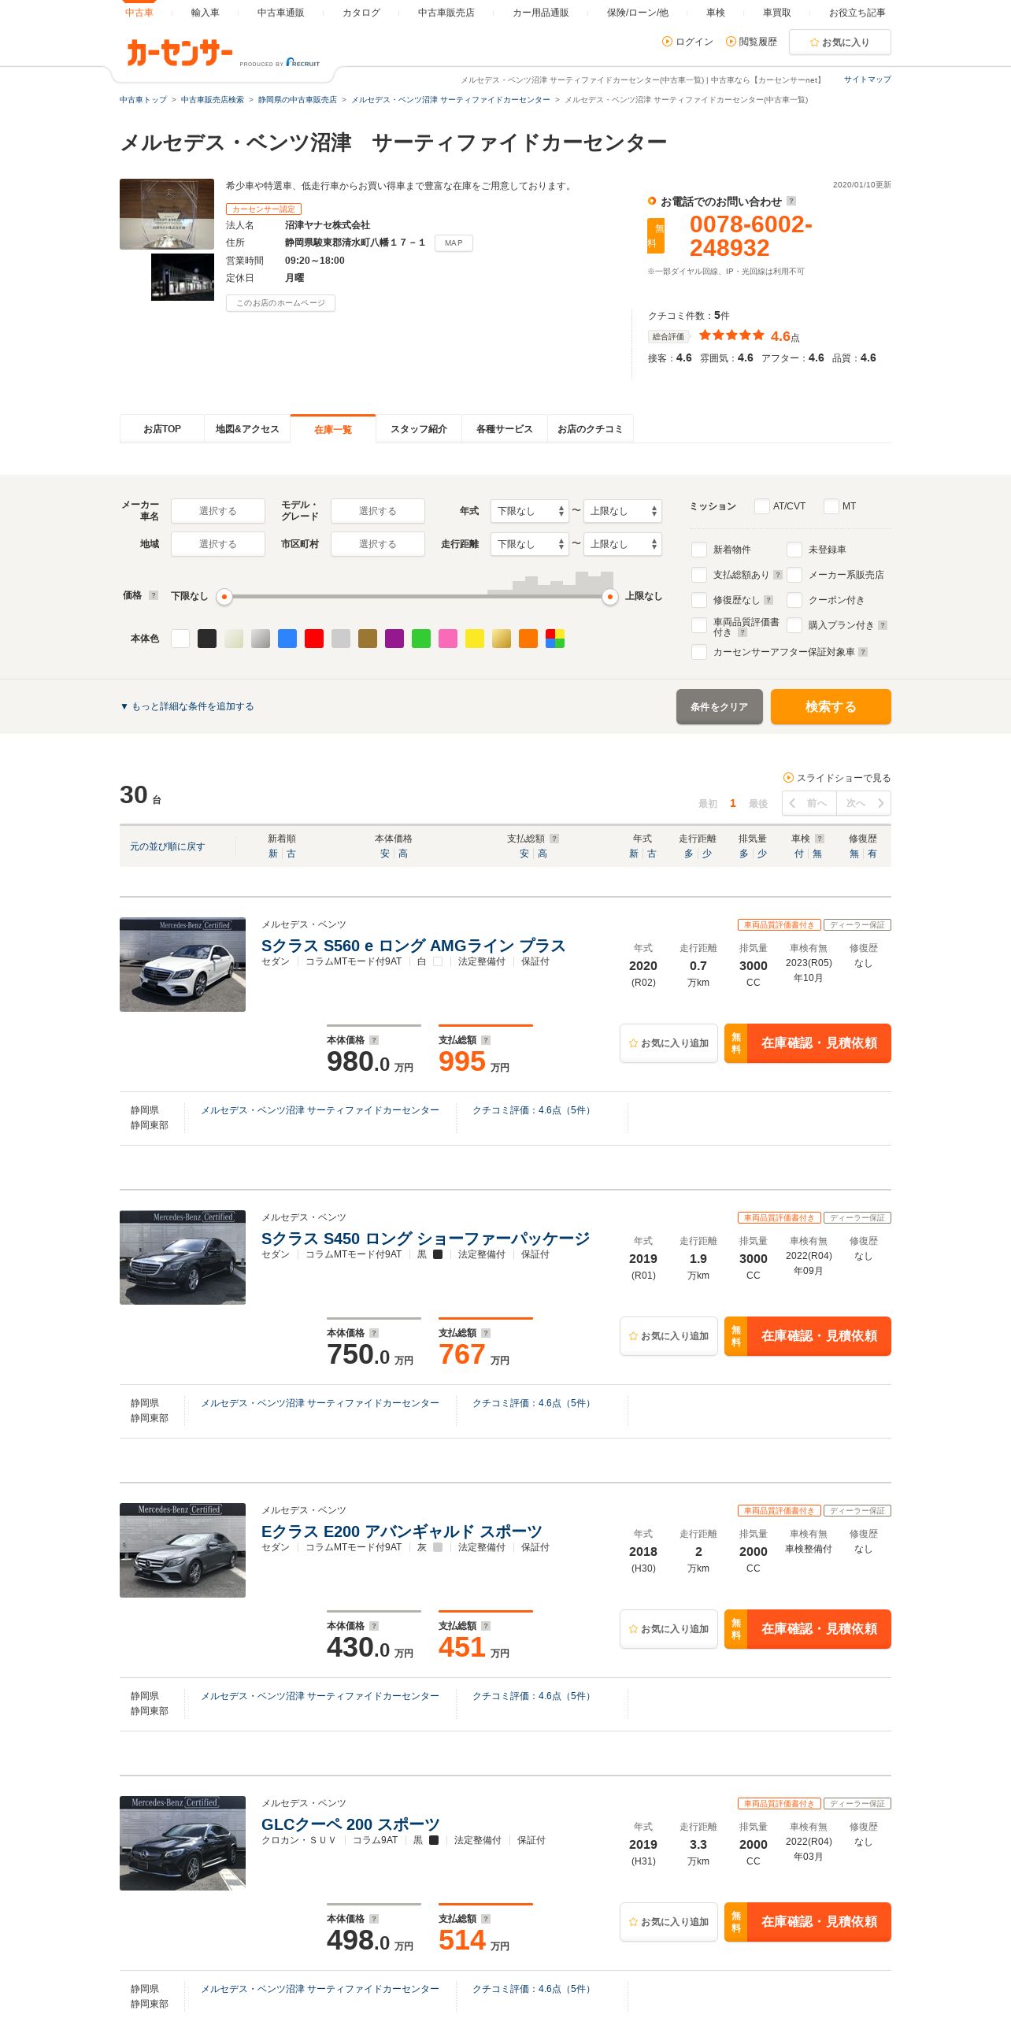The width and height of the screenshot is (1011, 2022).
Task: Click help icon for アフター保証対象車 option
Action: point(863,652)
